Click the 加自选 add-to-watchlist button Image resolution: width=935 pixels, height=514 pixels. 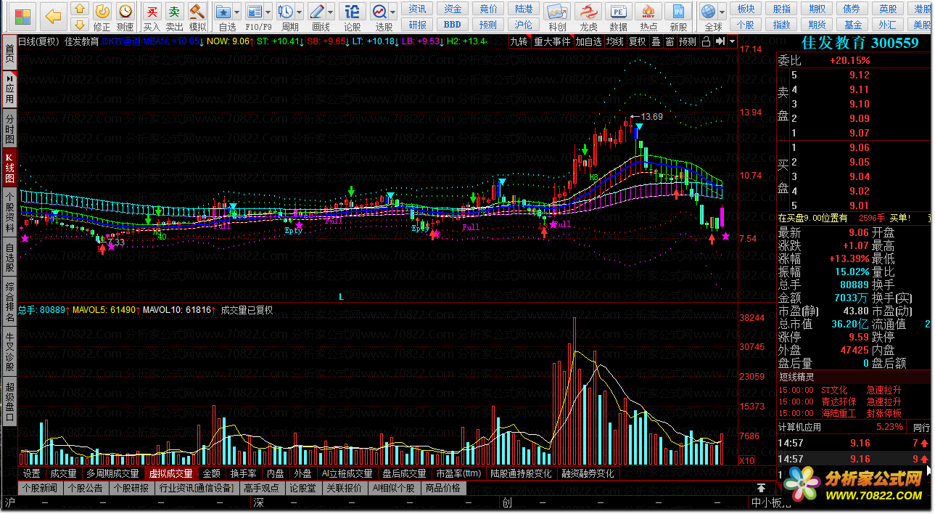(x=588, y=41)
